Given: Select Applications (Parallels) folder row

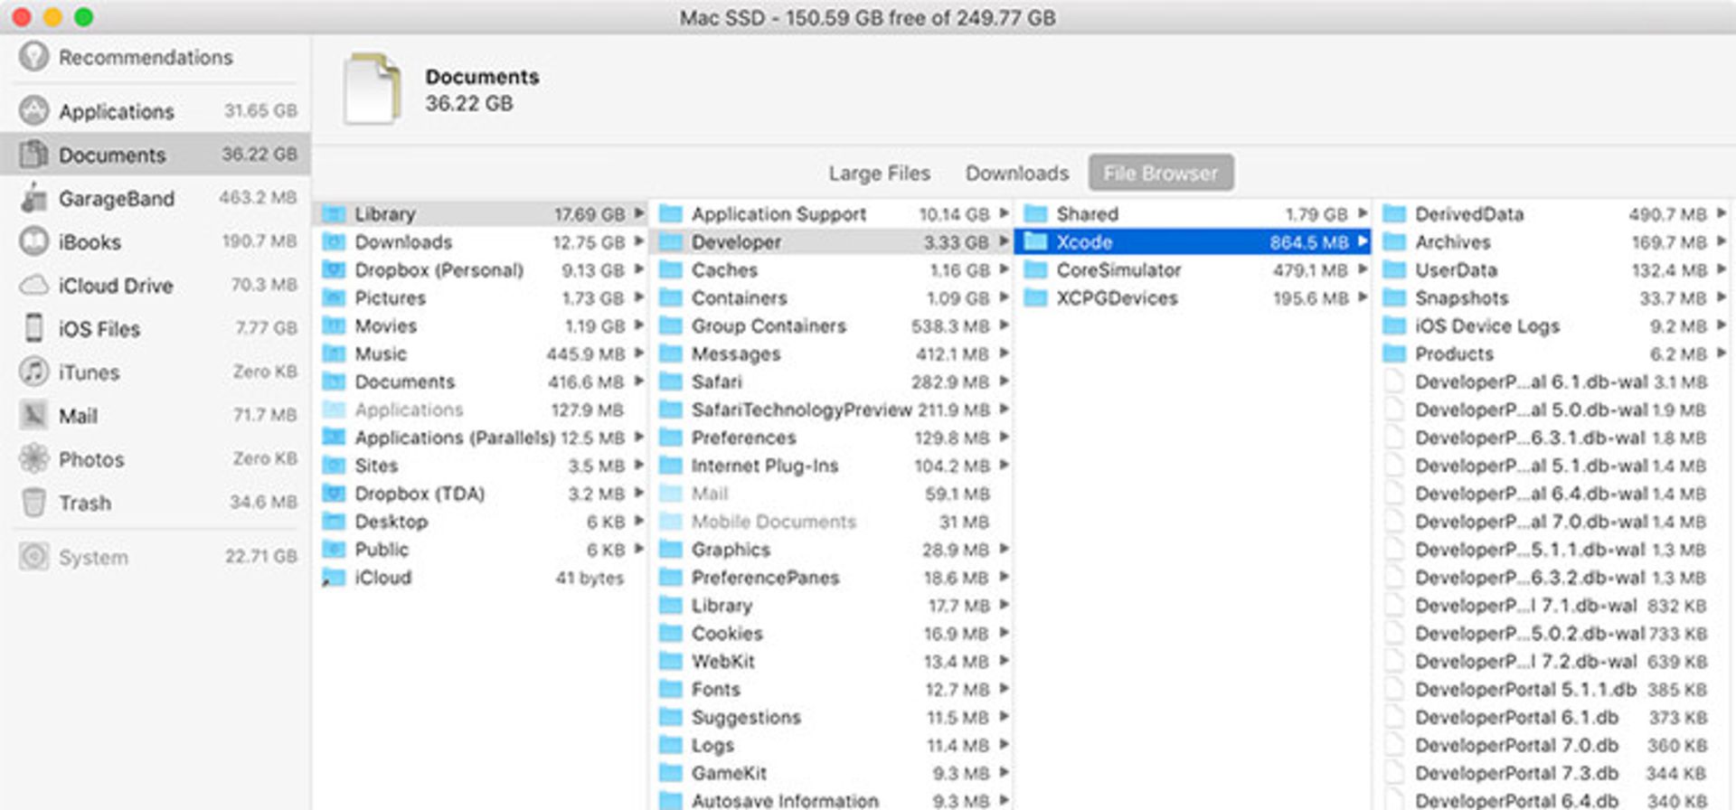Looking at the screenshot, I should (481, 438).
